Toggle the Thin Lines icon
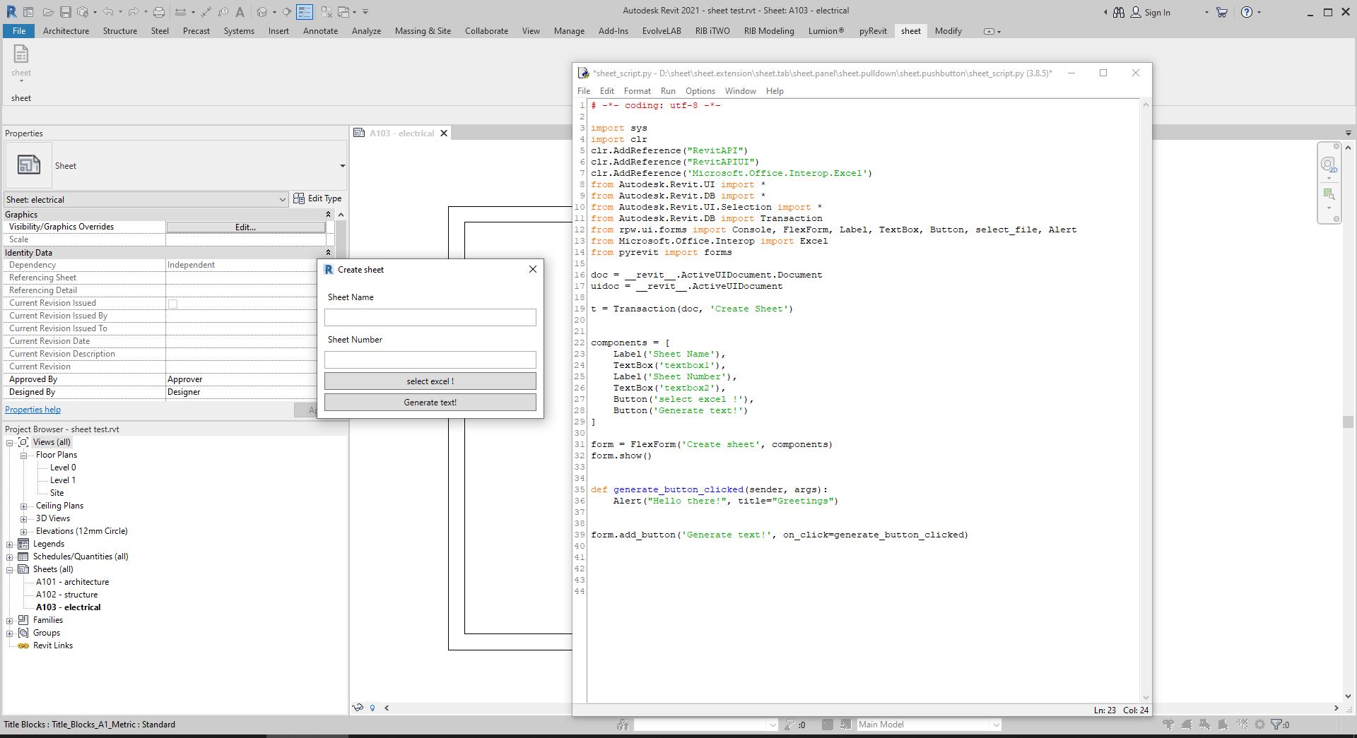1357x738 pixels. click(x=305, y=12)
